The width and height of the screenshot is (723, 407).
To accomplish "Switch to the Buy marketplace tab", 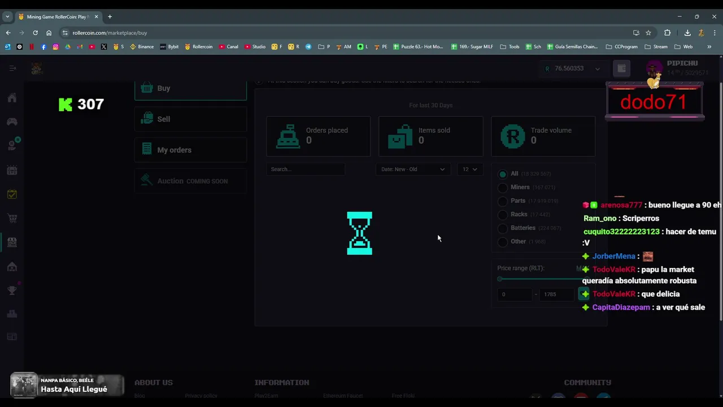I will [x=190, y=89].
